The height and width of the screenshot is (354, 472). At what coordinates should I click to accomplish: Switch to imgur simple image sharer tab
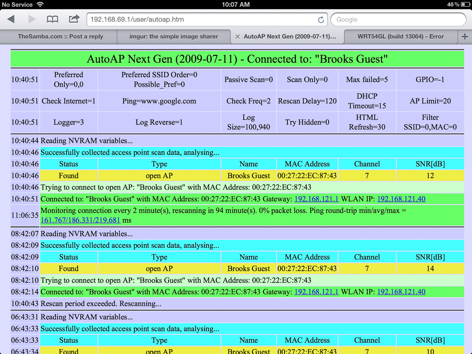point(174,36)
